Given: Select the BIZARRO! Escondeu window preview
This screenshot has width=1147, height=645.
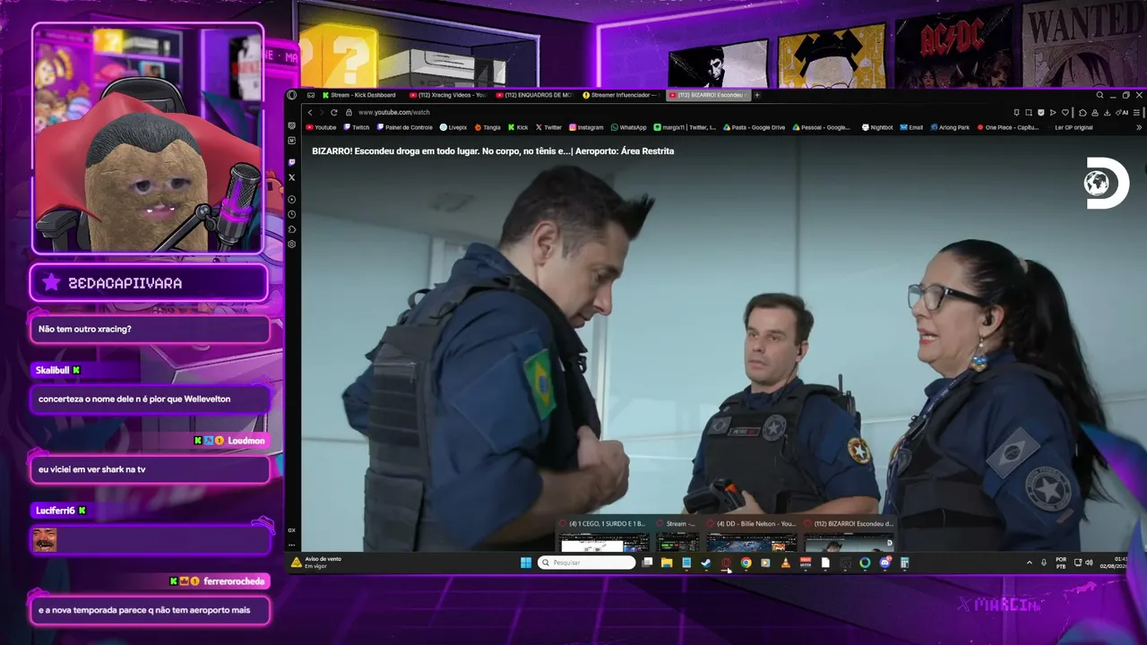Looking at the screenshot, I should (849, 536).
